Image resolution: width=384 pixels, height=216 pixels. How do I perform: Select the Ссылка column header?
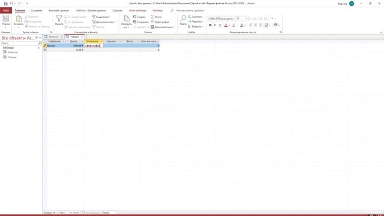click(112, 41)
